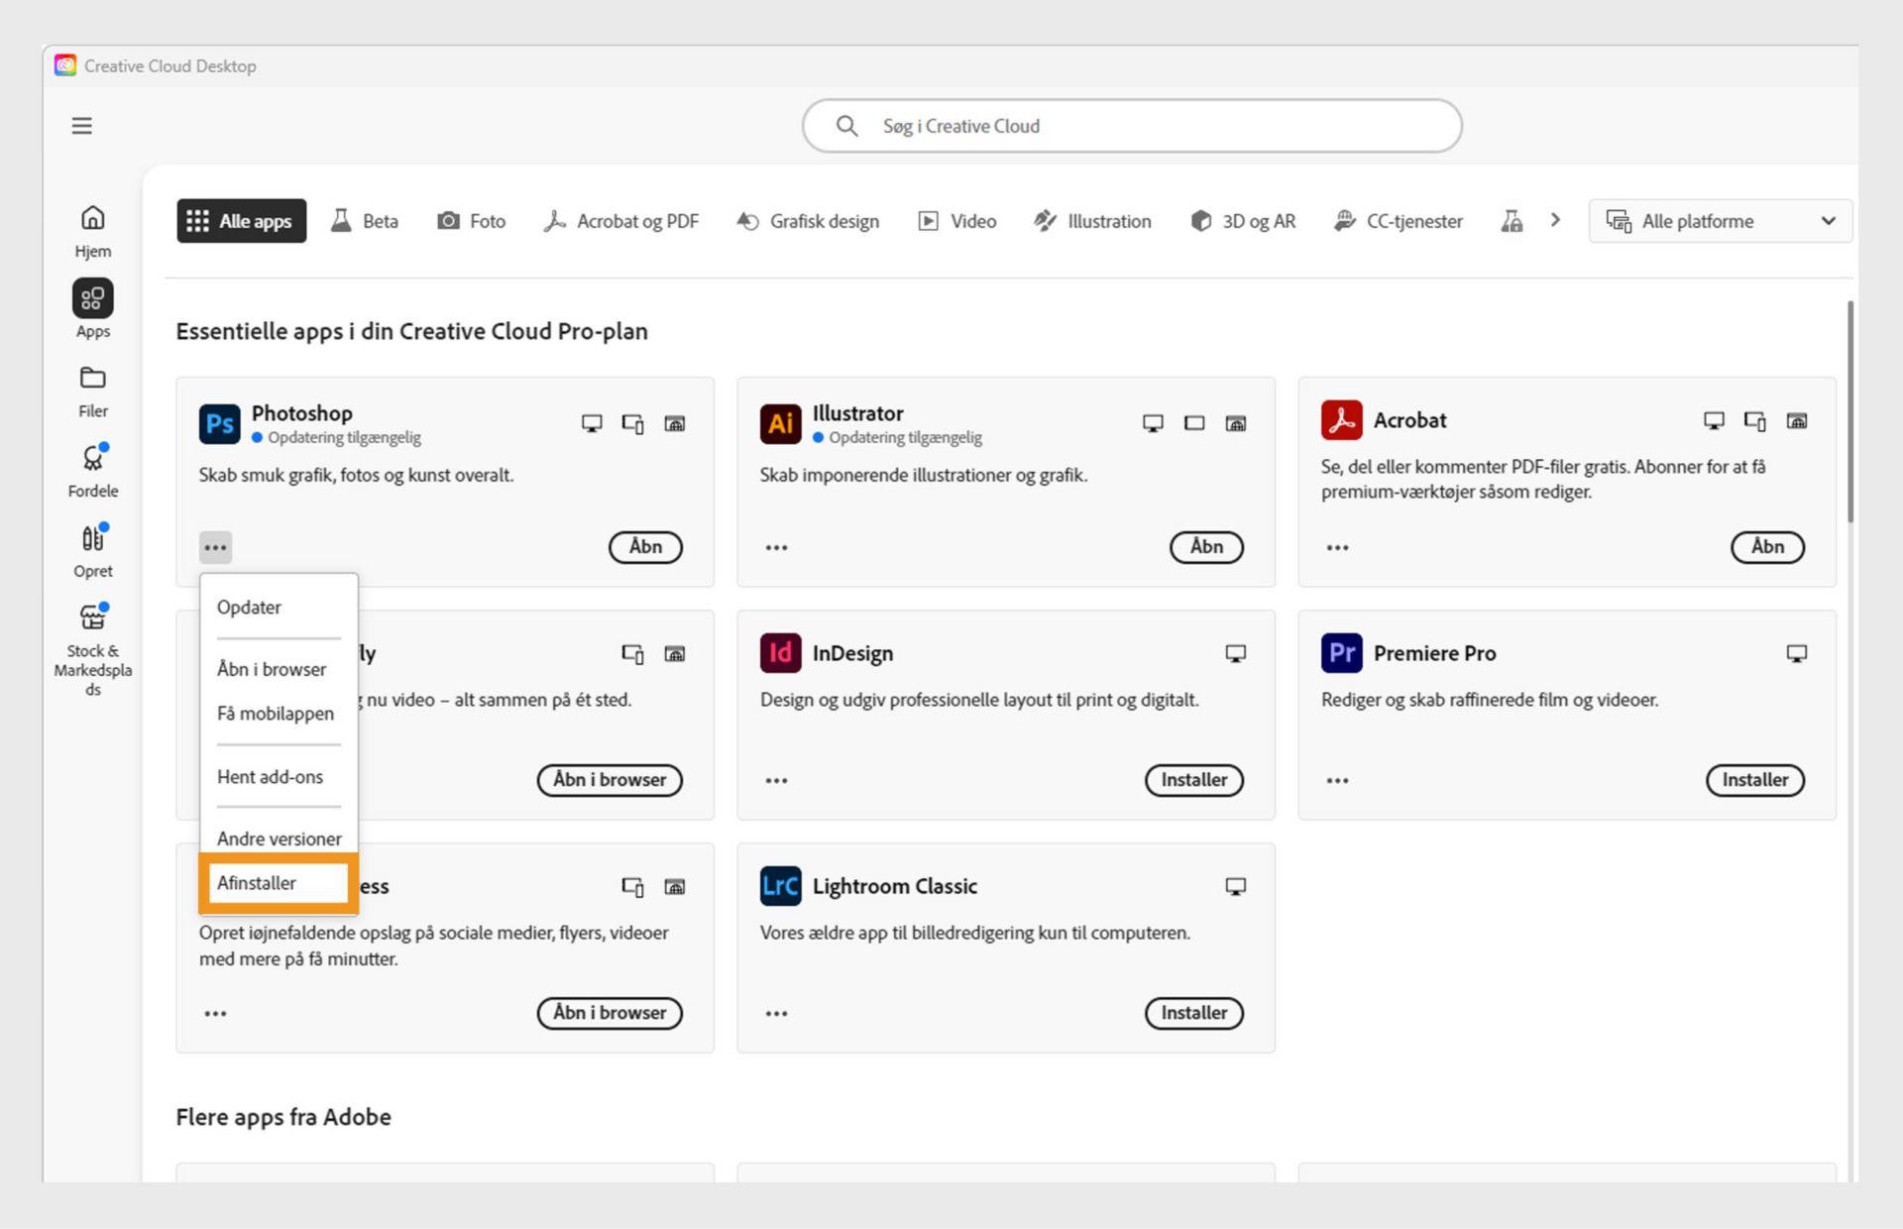Open more options for Lightroom Classic
1903x1229 pixels.
776,1013
